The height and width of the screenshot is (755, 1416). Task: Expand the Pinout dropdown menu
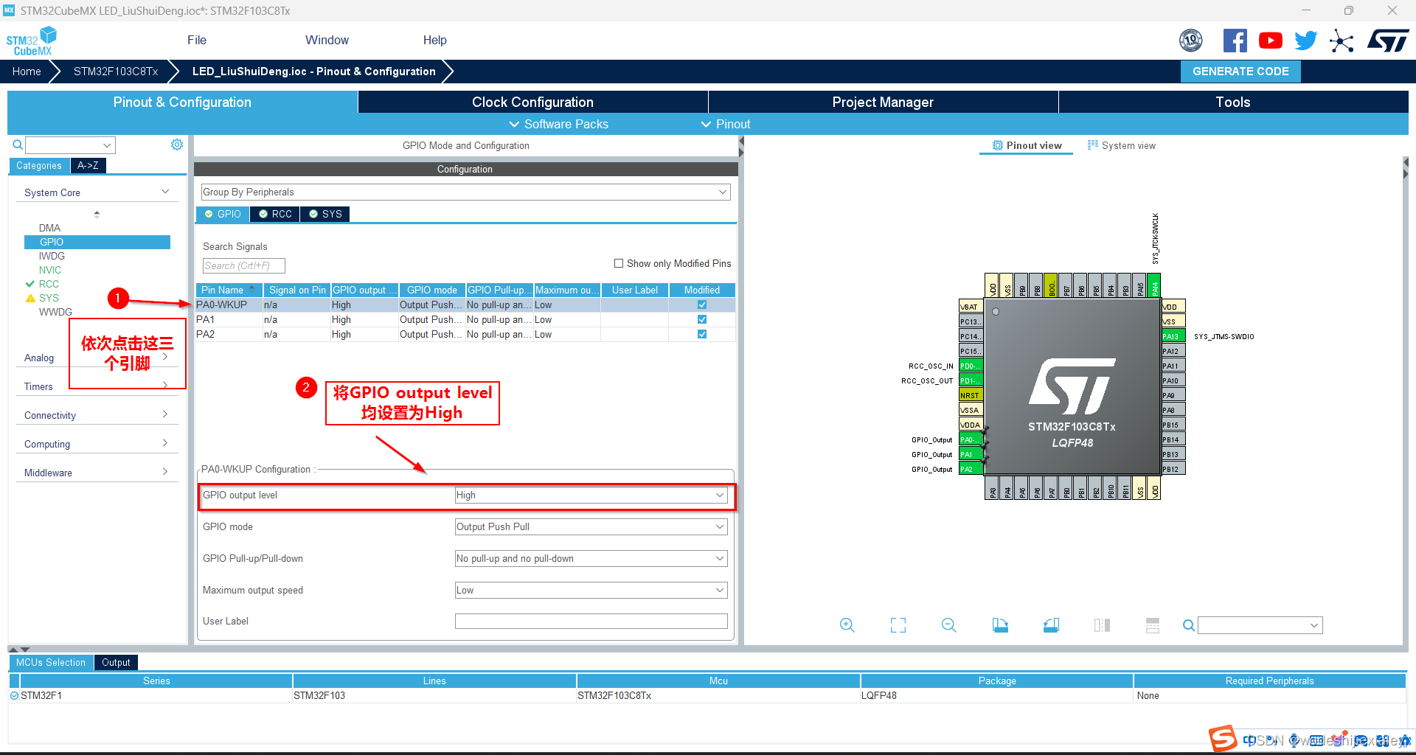pyautogui.click(x=726, y=124)
